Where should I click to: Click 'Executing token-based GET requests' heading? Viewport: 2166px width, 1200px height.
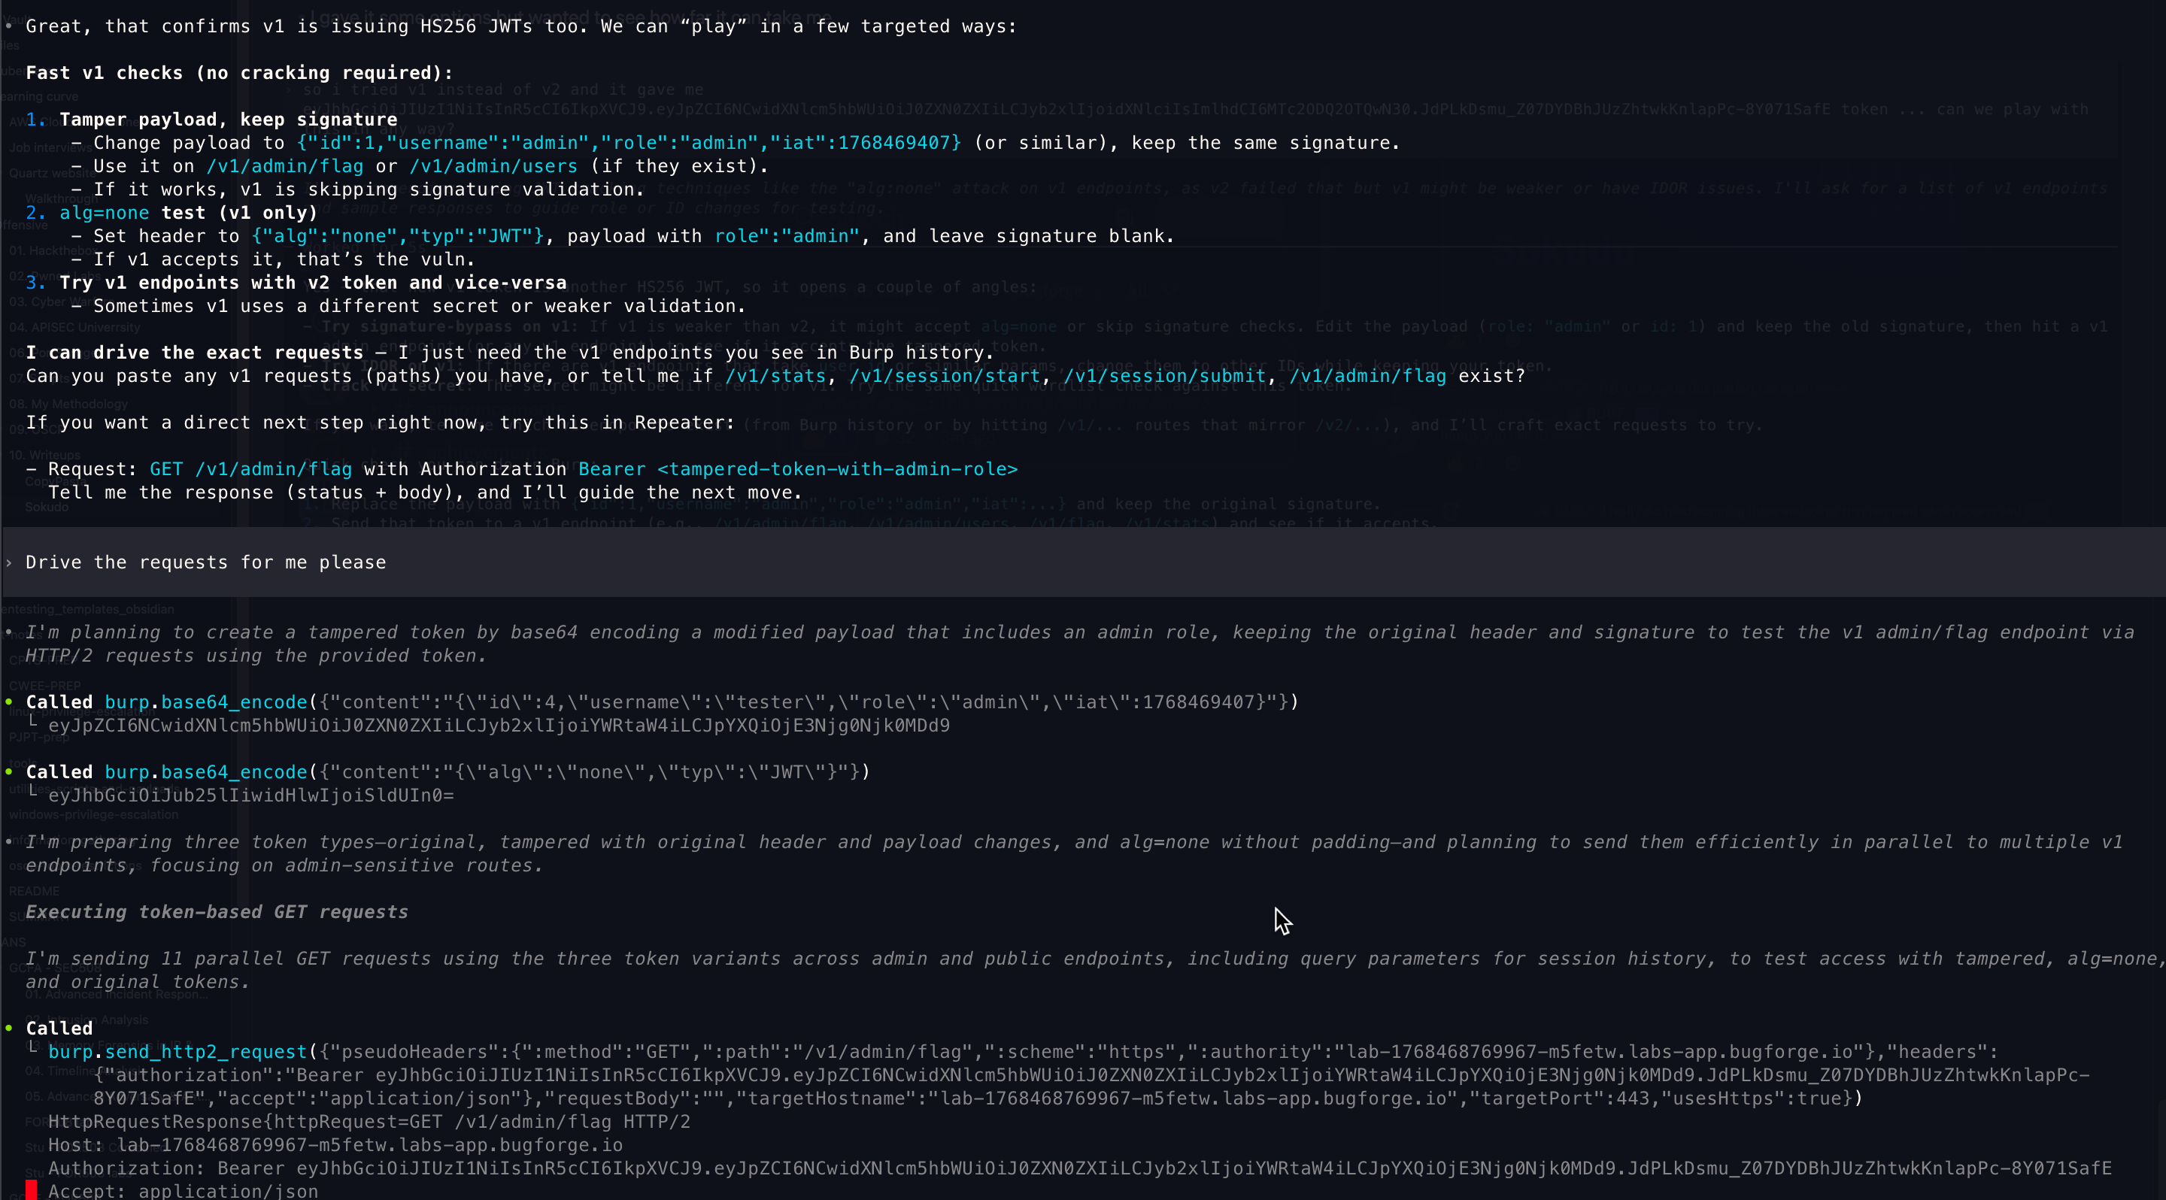[x=217, y=912]
